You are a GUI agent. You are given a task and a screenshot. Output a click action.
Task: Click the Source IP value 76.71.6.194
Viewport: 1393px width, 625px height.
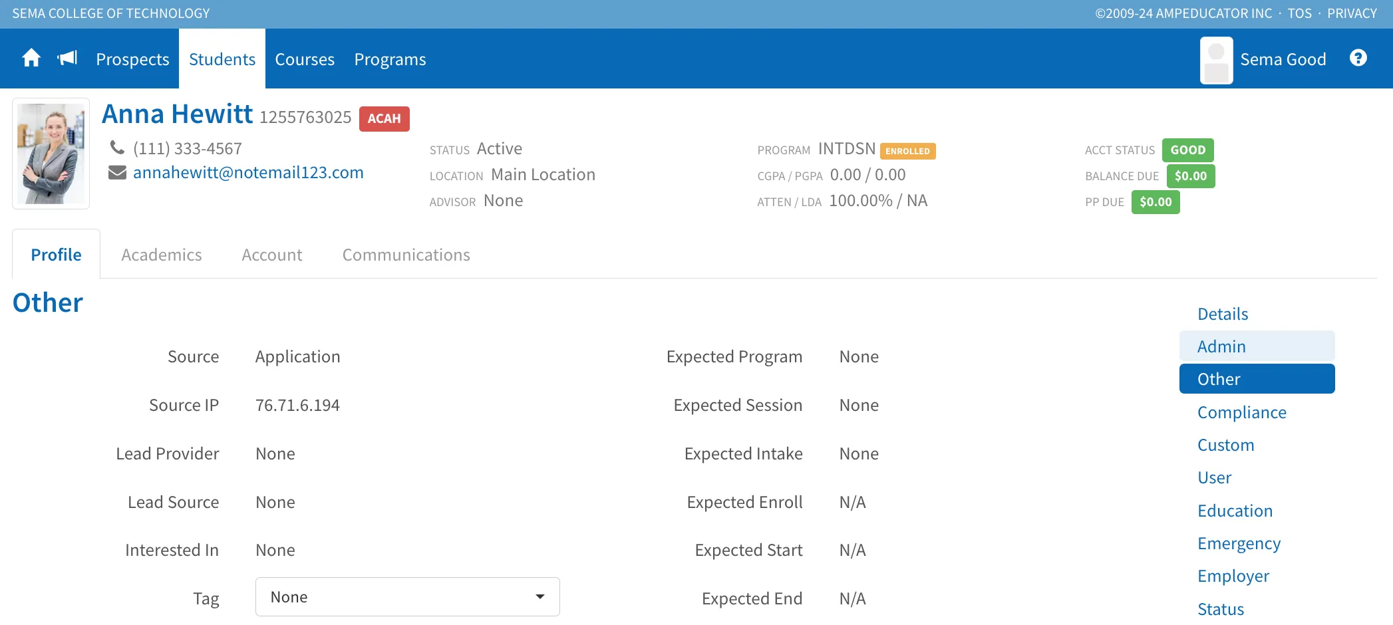[x=297, y=405]
